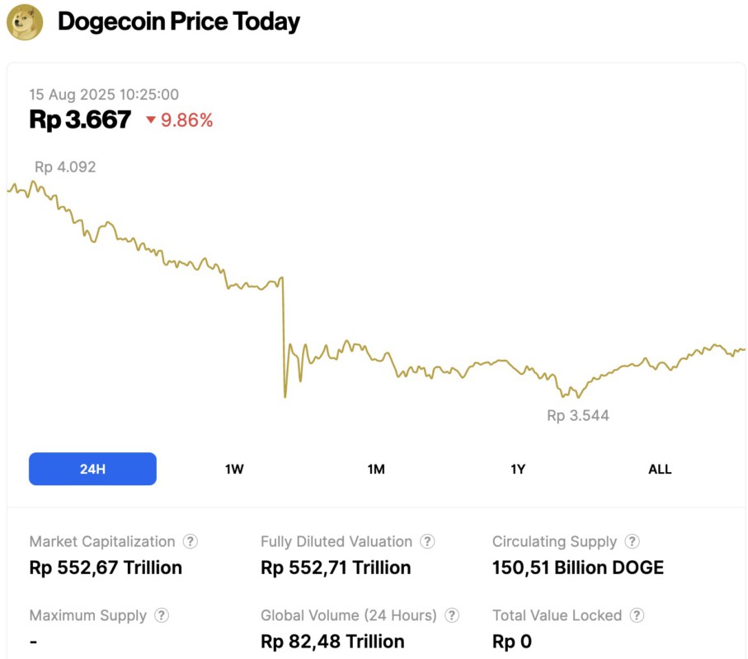The image size is (748, 659).
Task: Select the Rp 3.667 price text
Action: point(78,119)
